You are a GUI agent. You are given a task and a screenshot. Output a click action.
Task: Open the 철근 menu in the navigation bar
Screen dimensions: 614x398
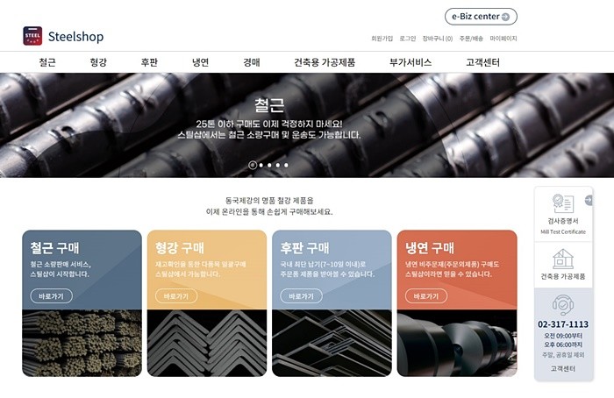click(47, 62)
